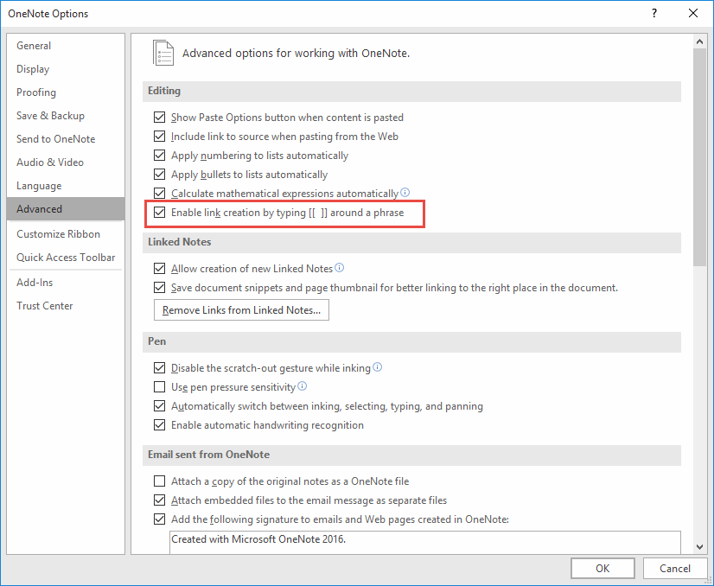Click the info icon next to Linked Notes creation
Viewport: 714px width, 586px height.
coord(339,267)
